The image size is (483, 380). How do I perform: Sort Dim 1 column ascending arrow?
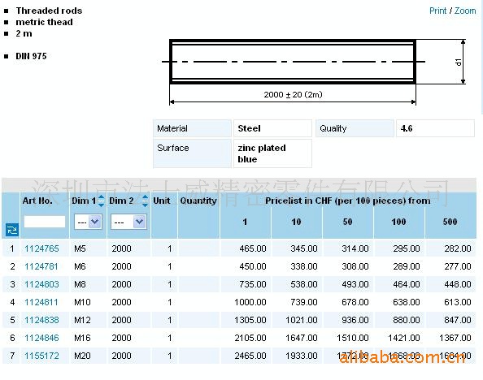101,197
